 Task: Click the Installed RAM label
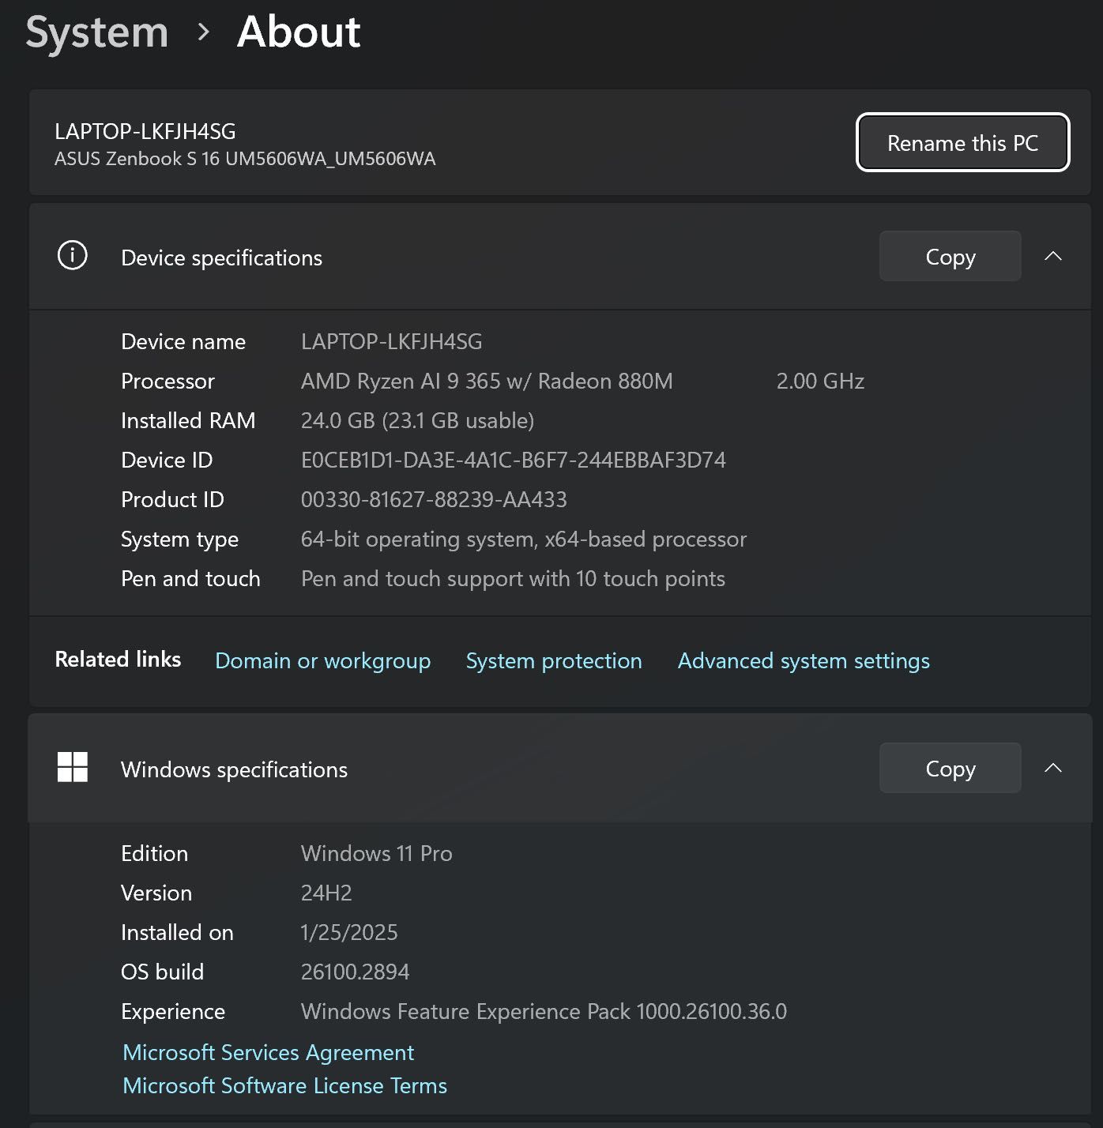[188, 420]
